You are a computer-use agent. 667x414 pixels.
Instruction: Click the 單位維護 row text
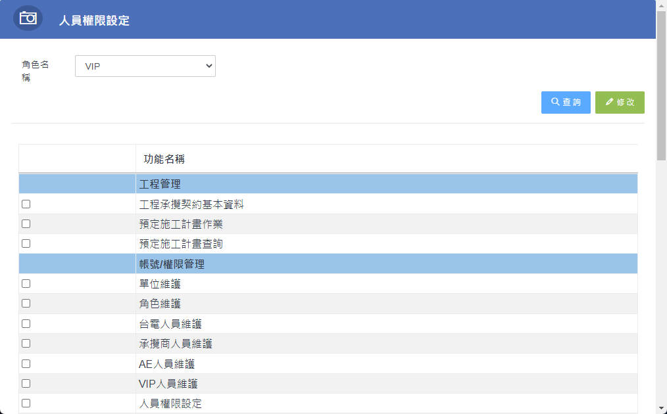[160, 284]
